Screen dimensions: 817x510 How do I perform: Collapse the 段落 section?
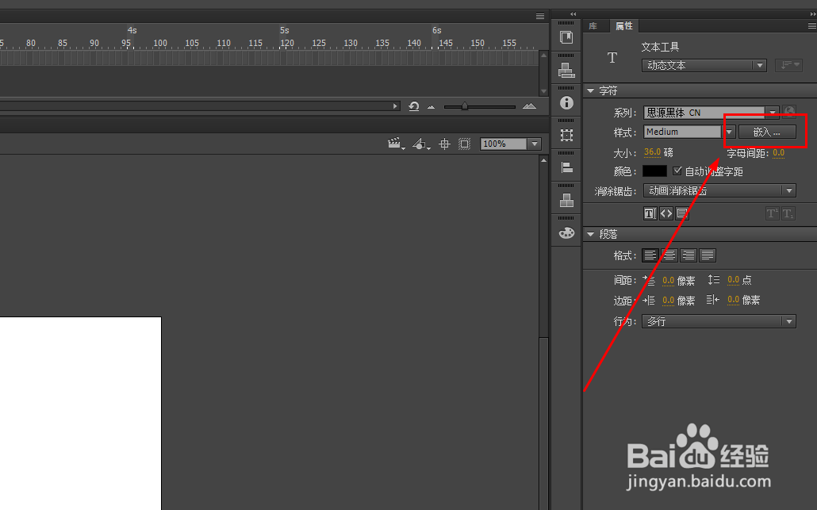point(590,235)
